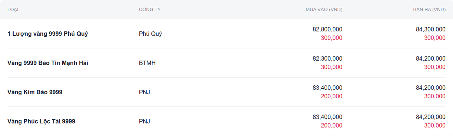This screenshot has width=453, height=136.
Task: Click the Phú Quý company name
Action: pos(150,34)
